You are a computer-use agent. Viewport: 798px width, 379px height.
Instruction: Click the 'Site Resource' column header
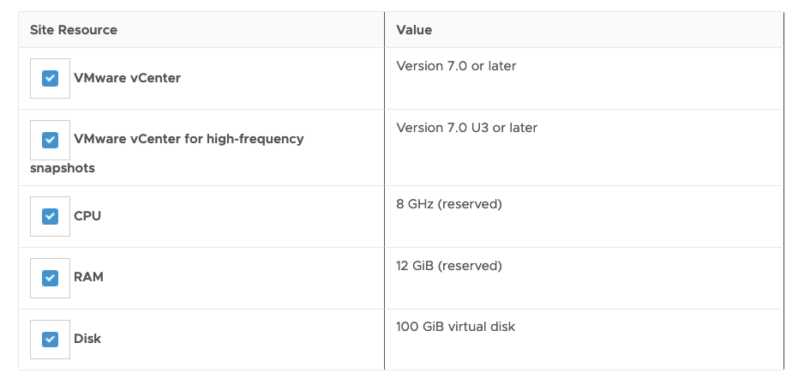(x=74, y=30)
